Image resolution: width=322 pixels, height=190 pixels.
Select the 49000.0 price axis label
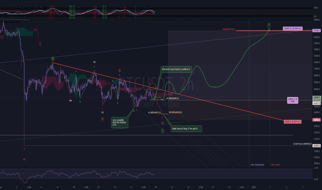[x=317, y=82]
